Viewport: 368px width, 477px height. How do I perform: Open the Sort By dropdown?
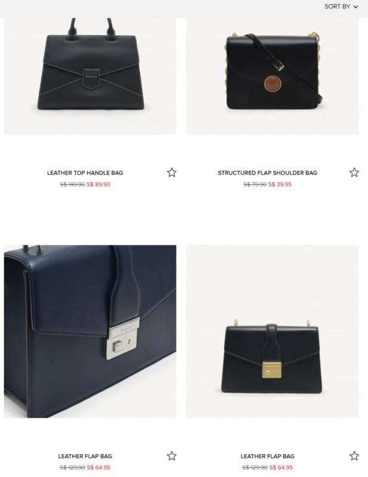pos(341,7)
